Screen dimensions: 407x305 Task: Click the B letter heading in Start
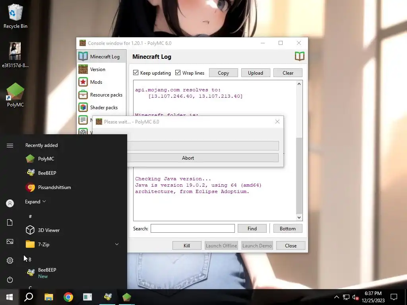(x=30, y=259)
